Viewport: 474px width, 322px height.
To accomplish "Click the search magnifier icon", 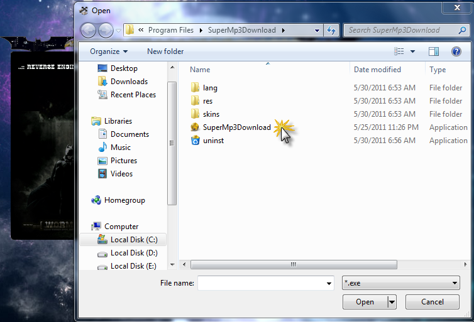I will [x=462, y=30].
